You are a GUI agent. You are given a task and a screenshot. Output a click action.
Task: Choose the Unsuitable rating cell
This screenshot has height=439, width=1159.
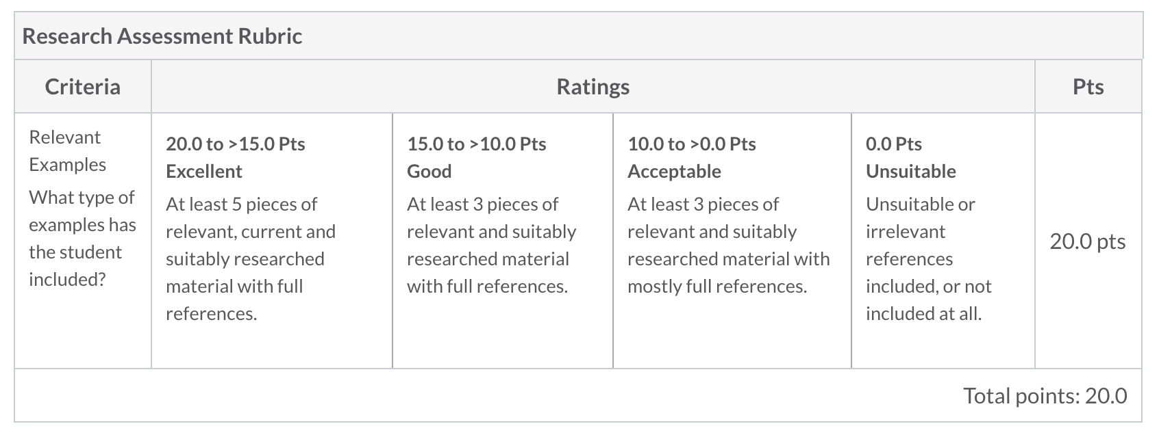point(943,241)
